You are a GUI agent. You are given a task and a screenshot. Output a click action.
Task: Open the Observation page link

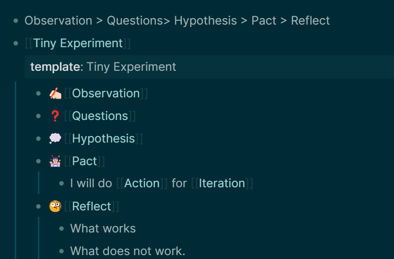click(x=106, y=93)
